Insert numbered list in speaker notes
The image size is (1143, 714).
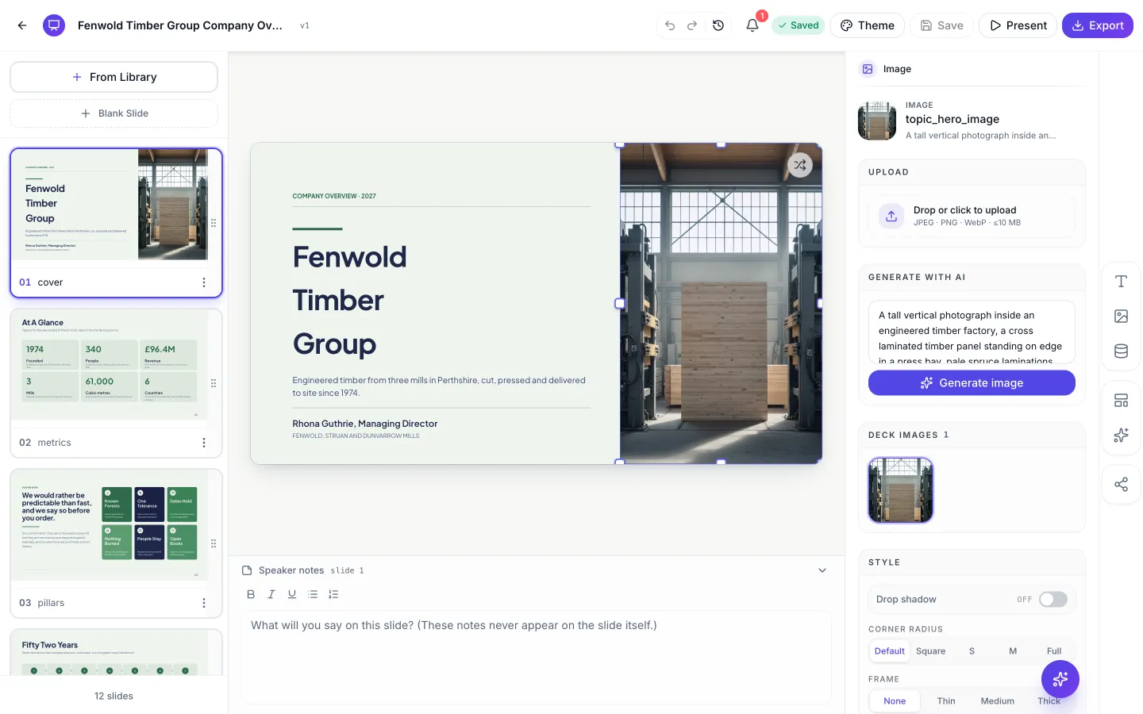[333, 594]
